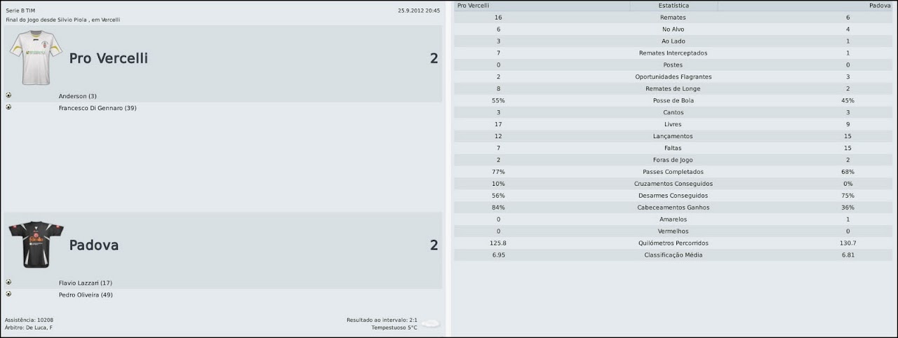Select the Quilómetros Percorridos statistics row
Image resolution: width=898 pixels, height=338 pixels.
point(673,243)
